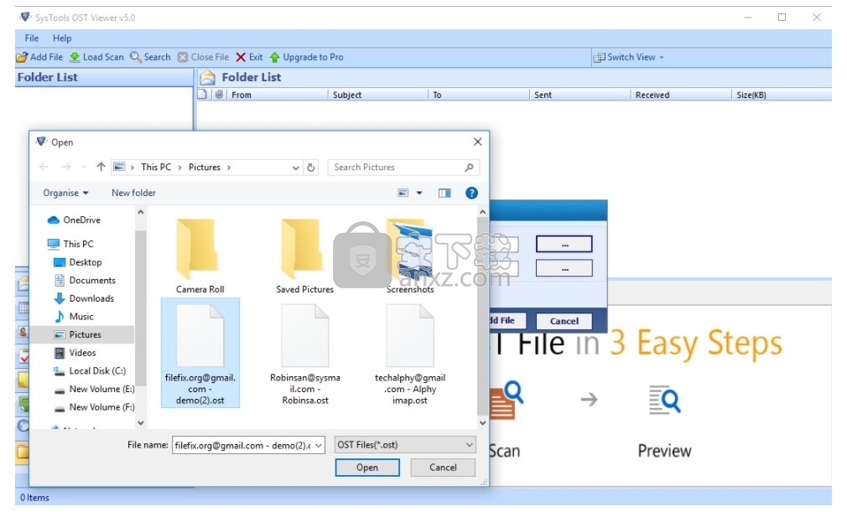Select the Camera Roll folder
847x512 pixels.
(x=200, y=256)
